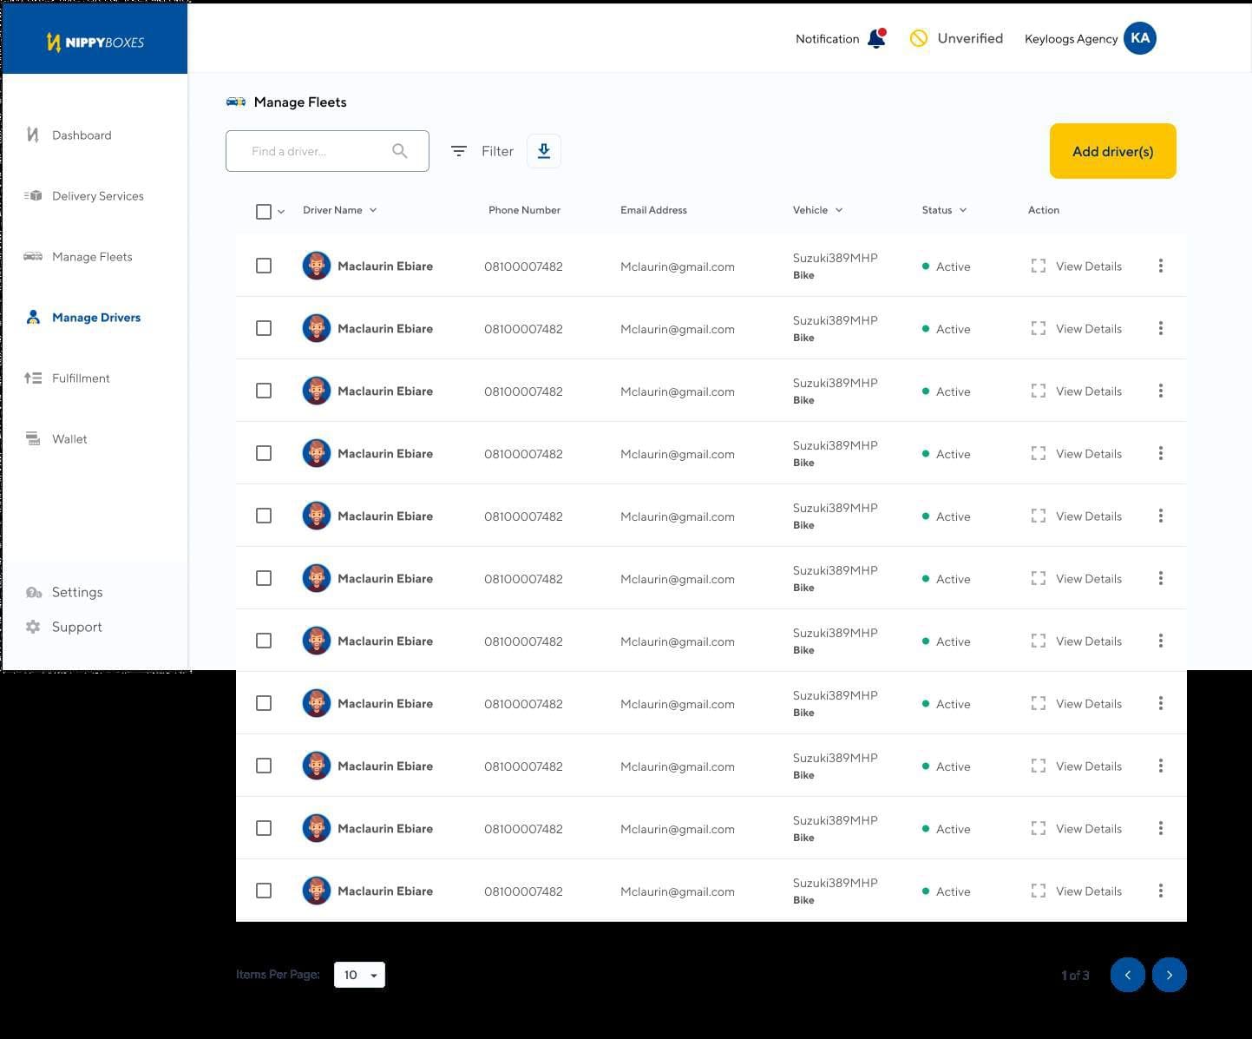The image size is (1252, 1039).
Task: Open View Details for the last driver
Action: 1076,891
